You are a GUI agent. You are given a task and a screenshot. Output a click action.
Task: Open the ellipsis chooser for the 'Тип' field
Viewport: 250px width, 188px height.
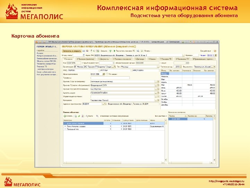[x=158, y=66]
